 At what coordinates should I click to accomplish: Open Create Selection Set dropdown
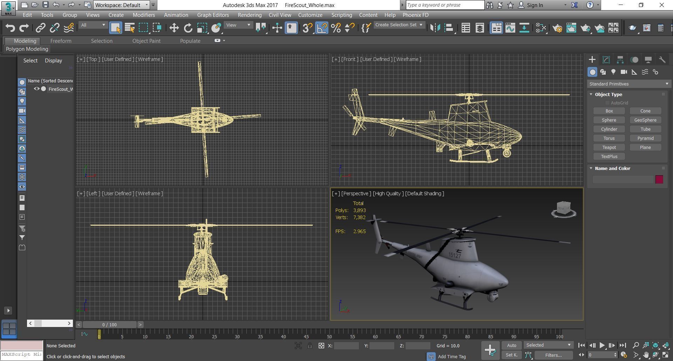399,25
